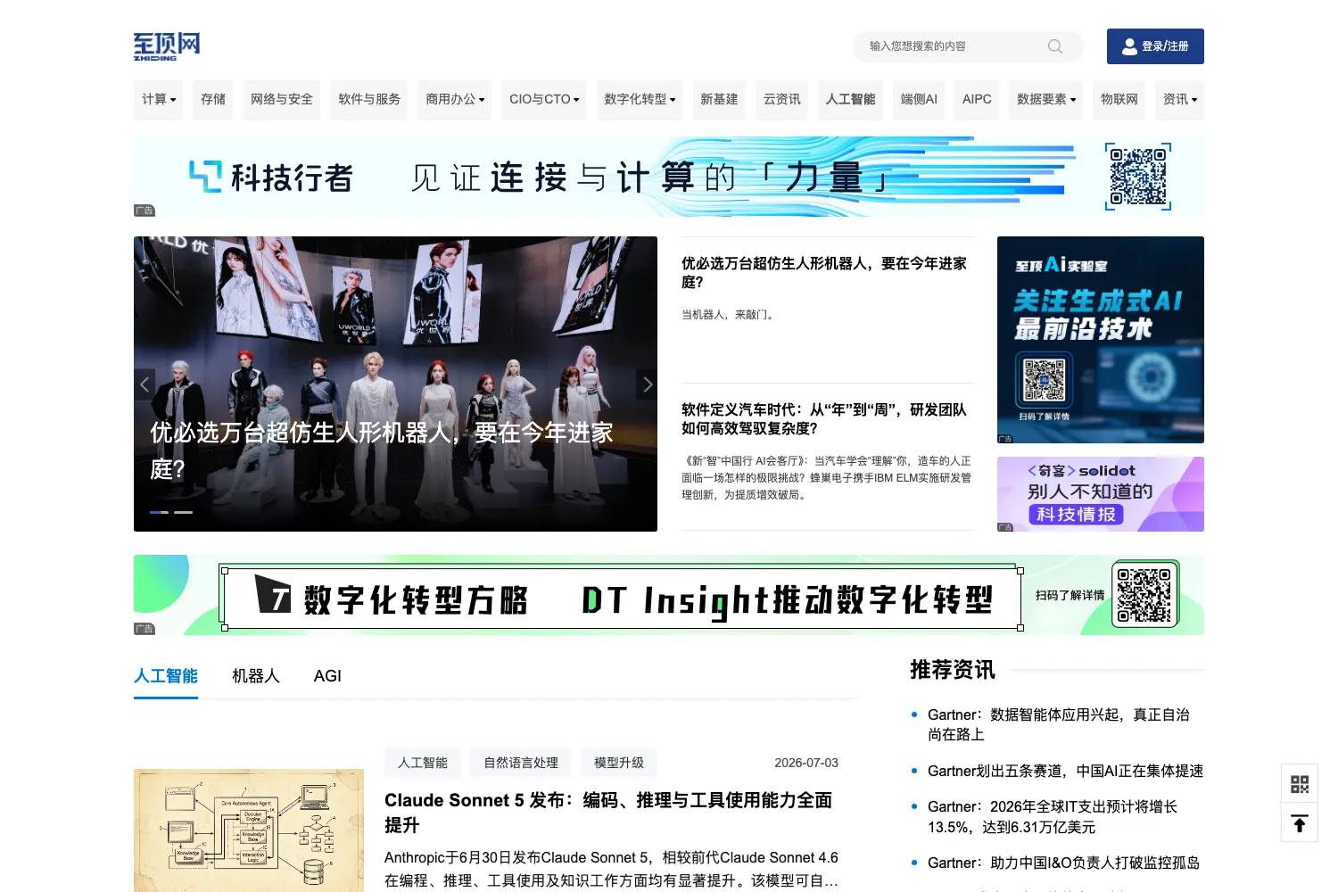Switch to the AGI tab
Viewport: 1338px width, 892px height.
click(x=327, y=676)
